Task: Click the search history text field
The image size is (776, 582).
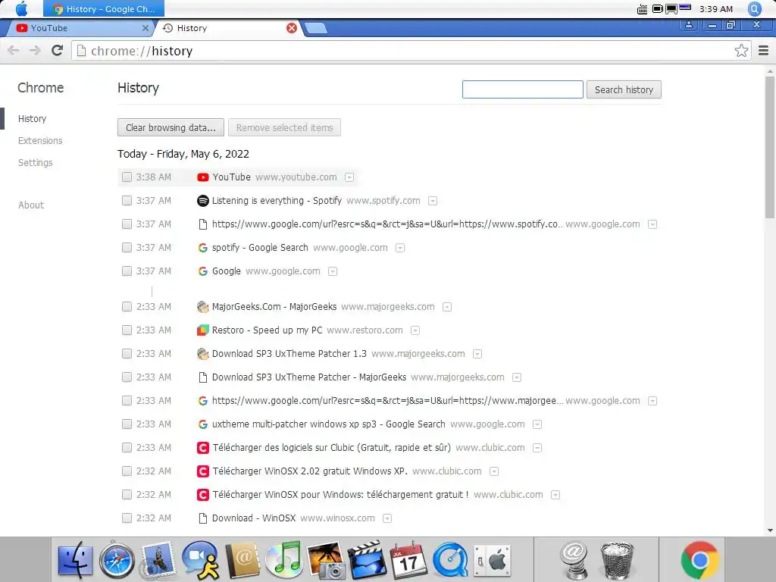Action: coord(523,89)
